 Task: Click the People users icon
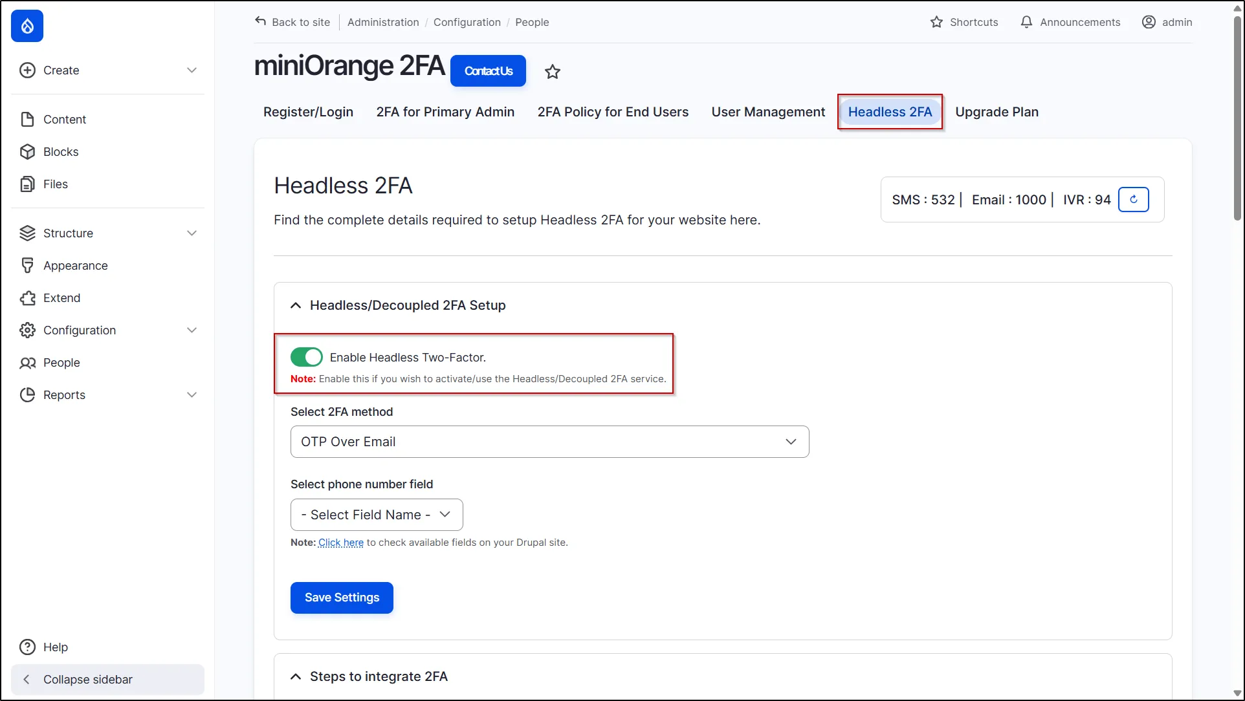tap(27, 362)
